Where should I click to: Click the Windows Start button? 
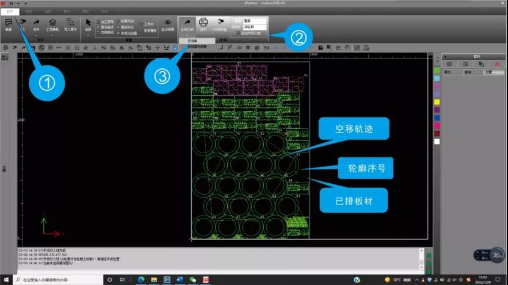(6, 280)
